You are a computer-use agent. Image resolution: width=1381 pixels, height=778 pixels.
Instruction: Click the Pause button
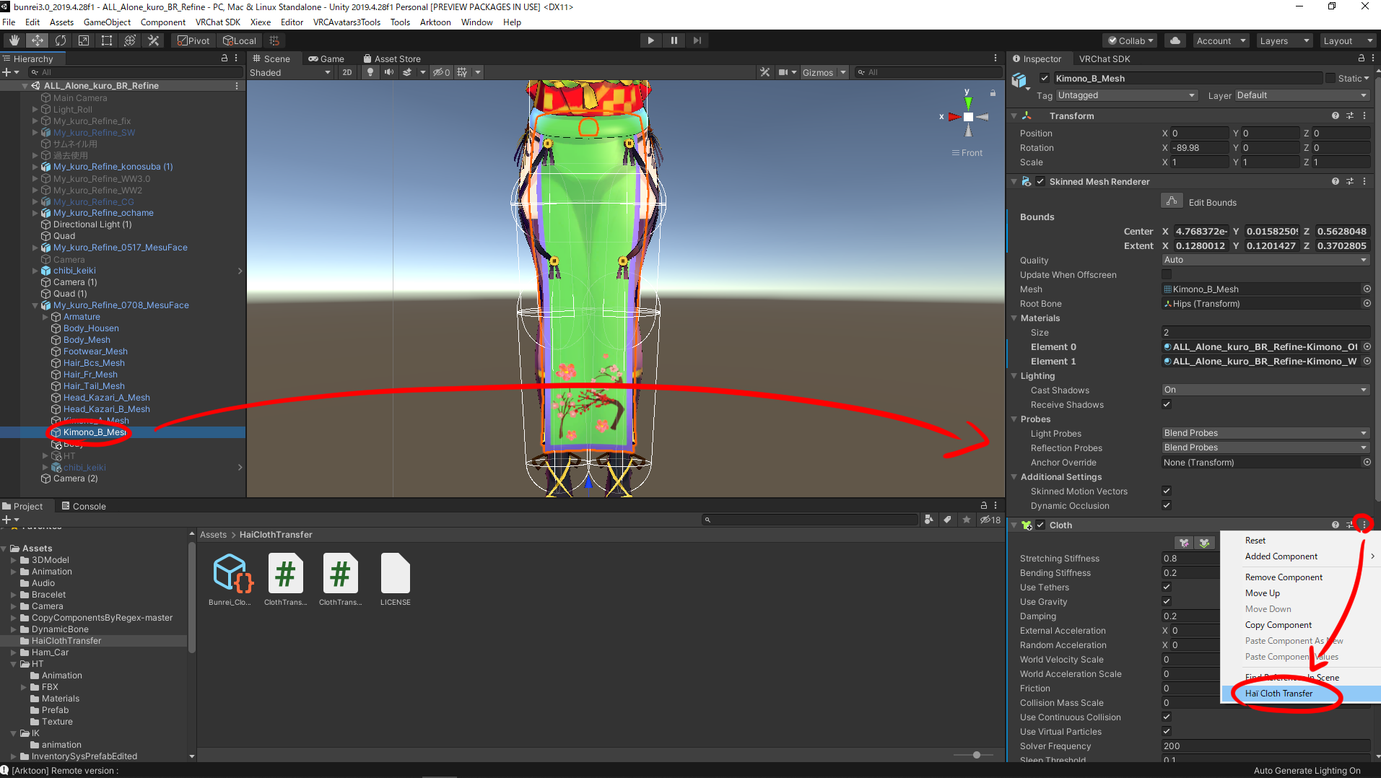tap(674, 40)
